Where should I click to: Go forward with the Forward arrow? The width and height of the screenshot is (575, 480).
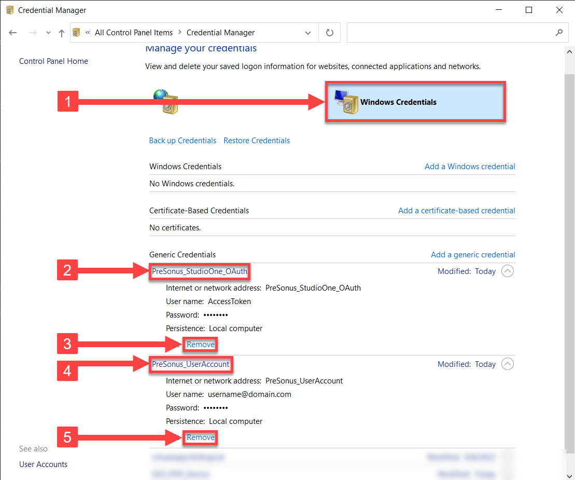point(33,33)
